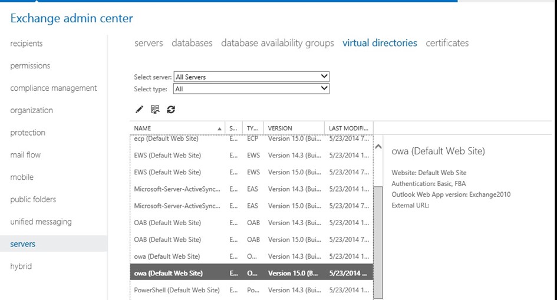557x300 pixels.
Task: Click the owa (Default Web Site) details heading
Action: click(438, 151)
